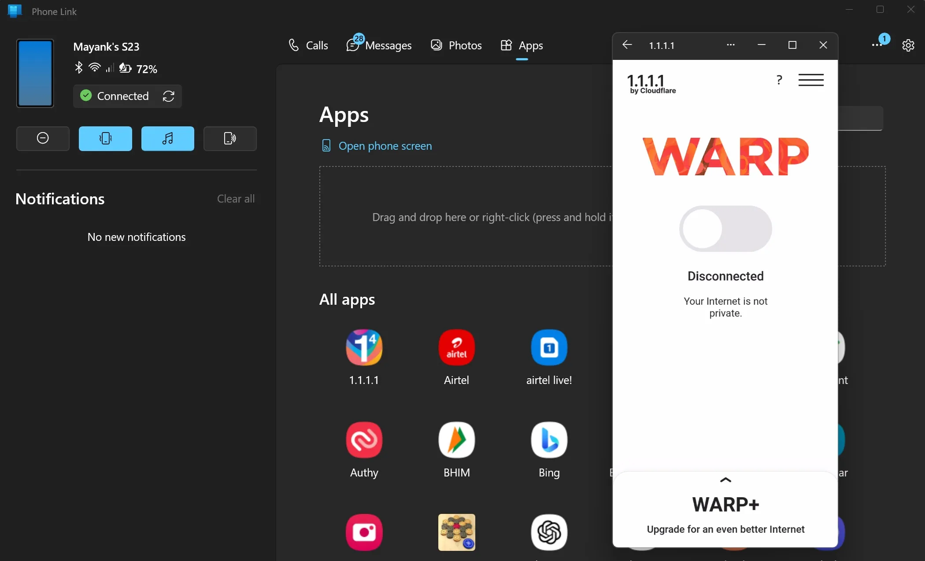Screen dimensions: 925x561
Task: Click Clear all notifications button
Action: pos(236,198)
